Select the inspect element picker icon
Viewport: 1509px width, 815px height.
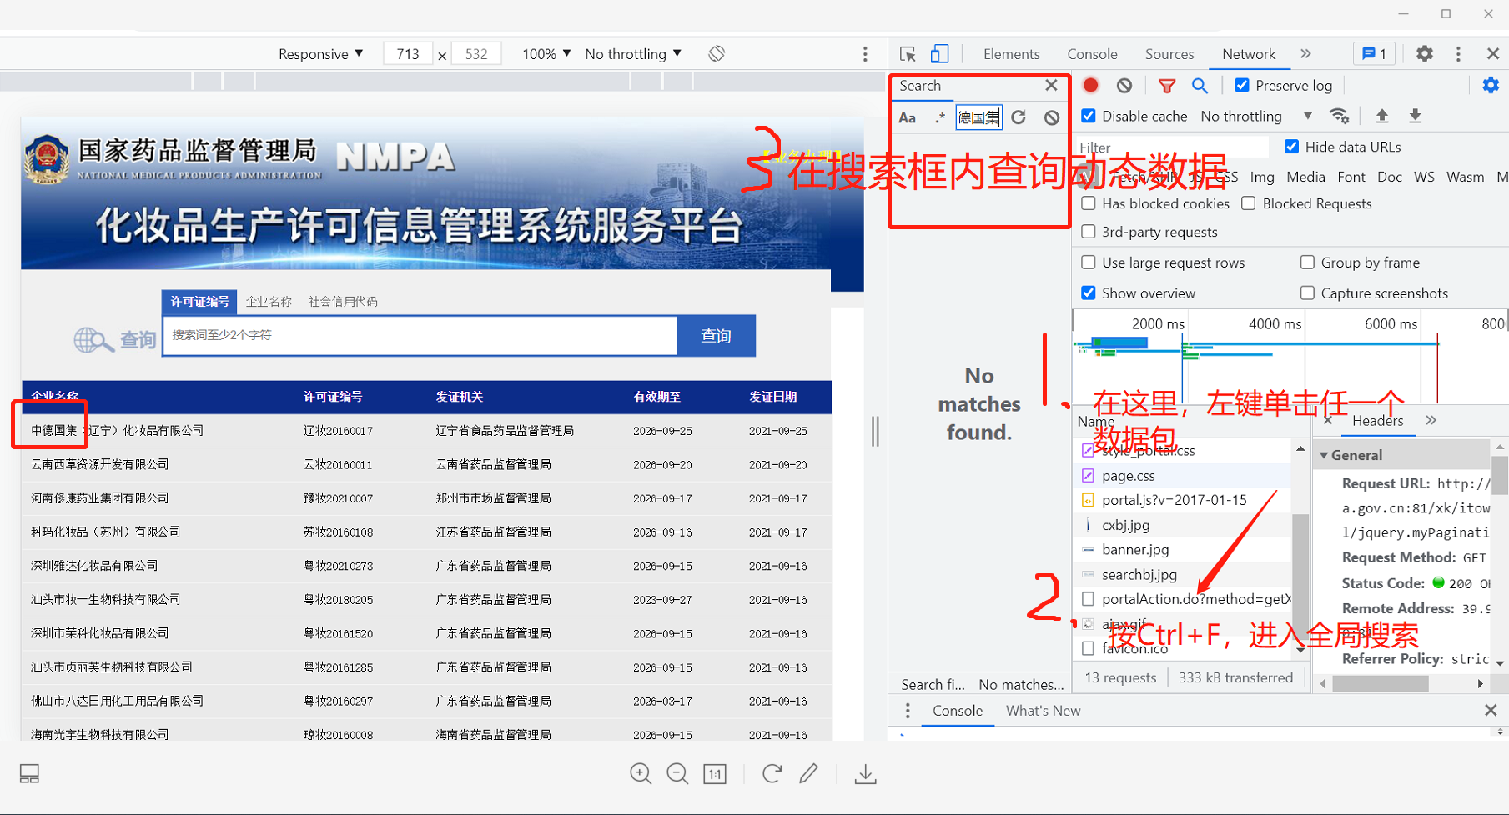pyautogui.click(x=908, y=54)
